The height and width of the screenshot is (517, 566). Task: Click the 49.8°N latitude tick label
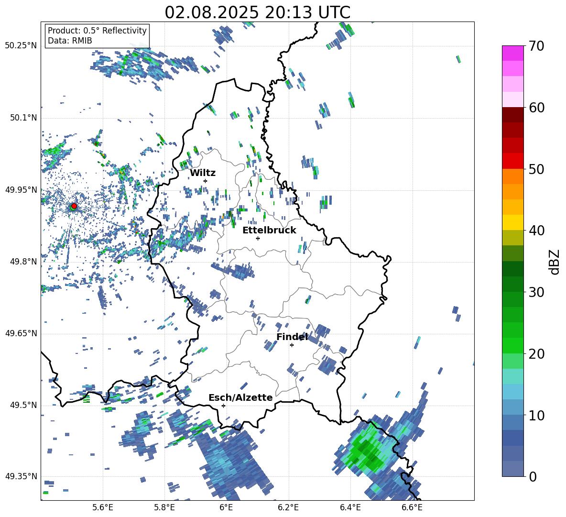23,262
